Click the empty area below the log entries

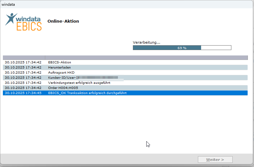tap(125, 124)
